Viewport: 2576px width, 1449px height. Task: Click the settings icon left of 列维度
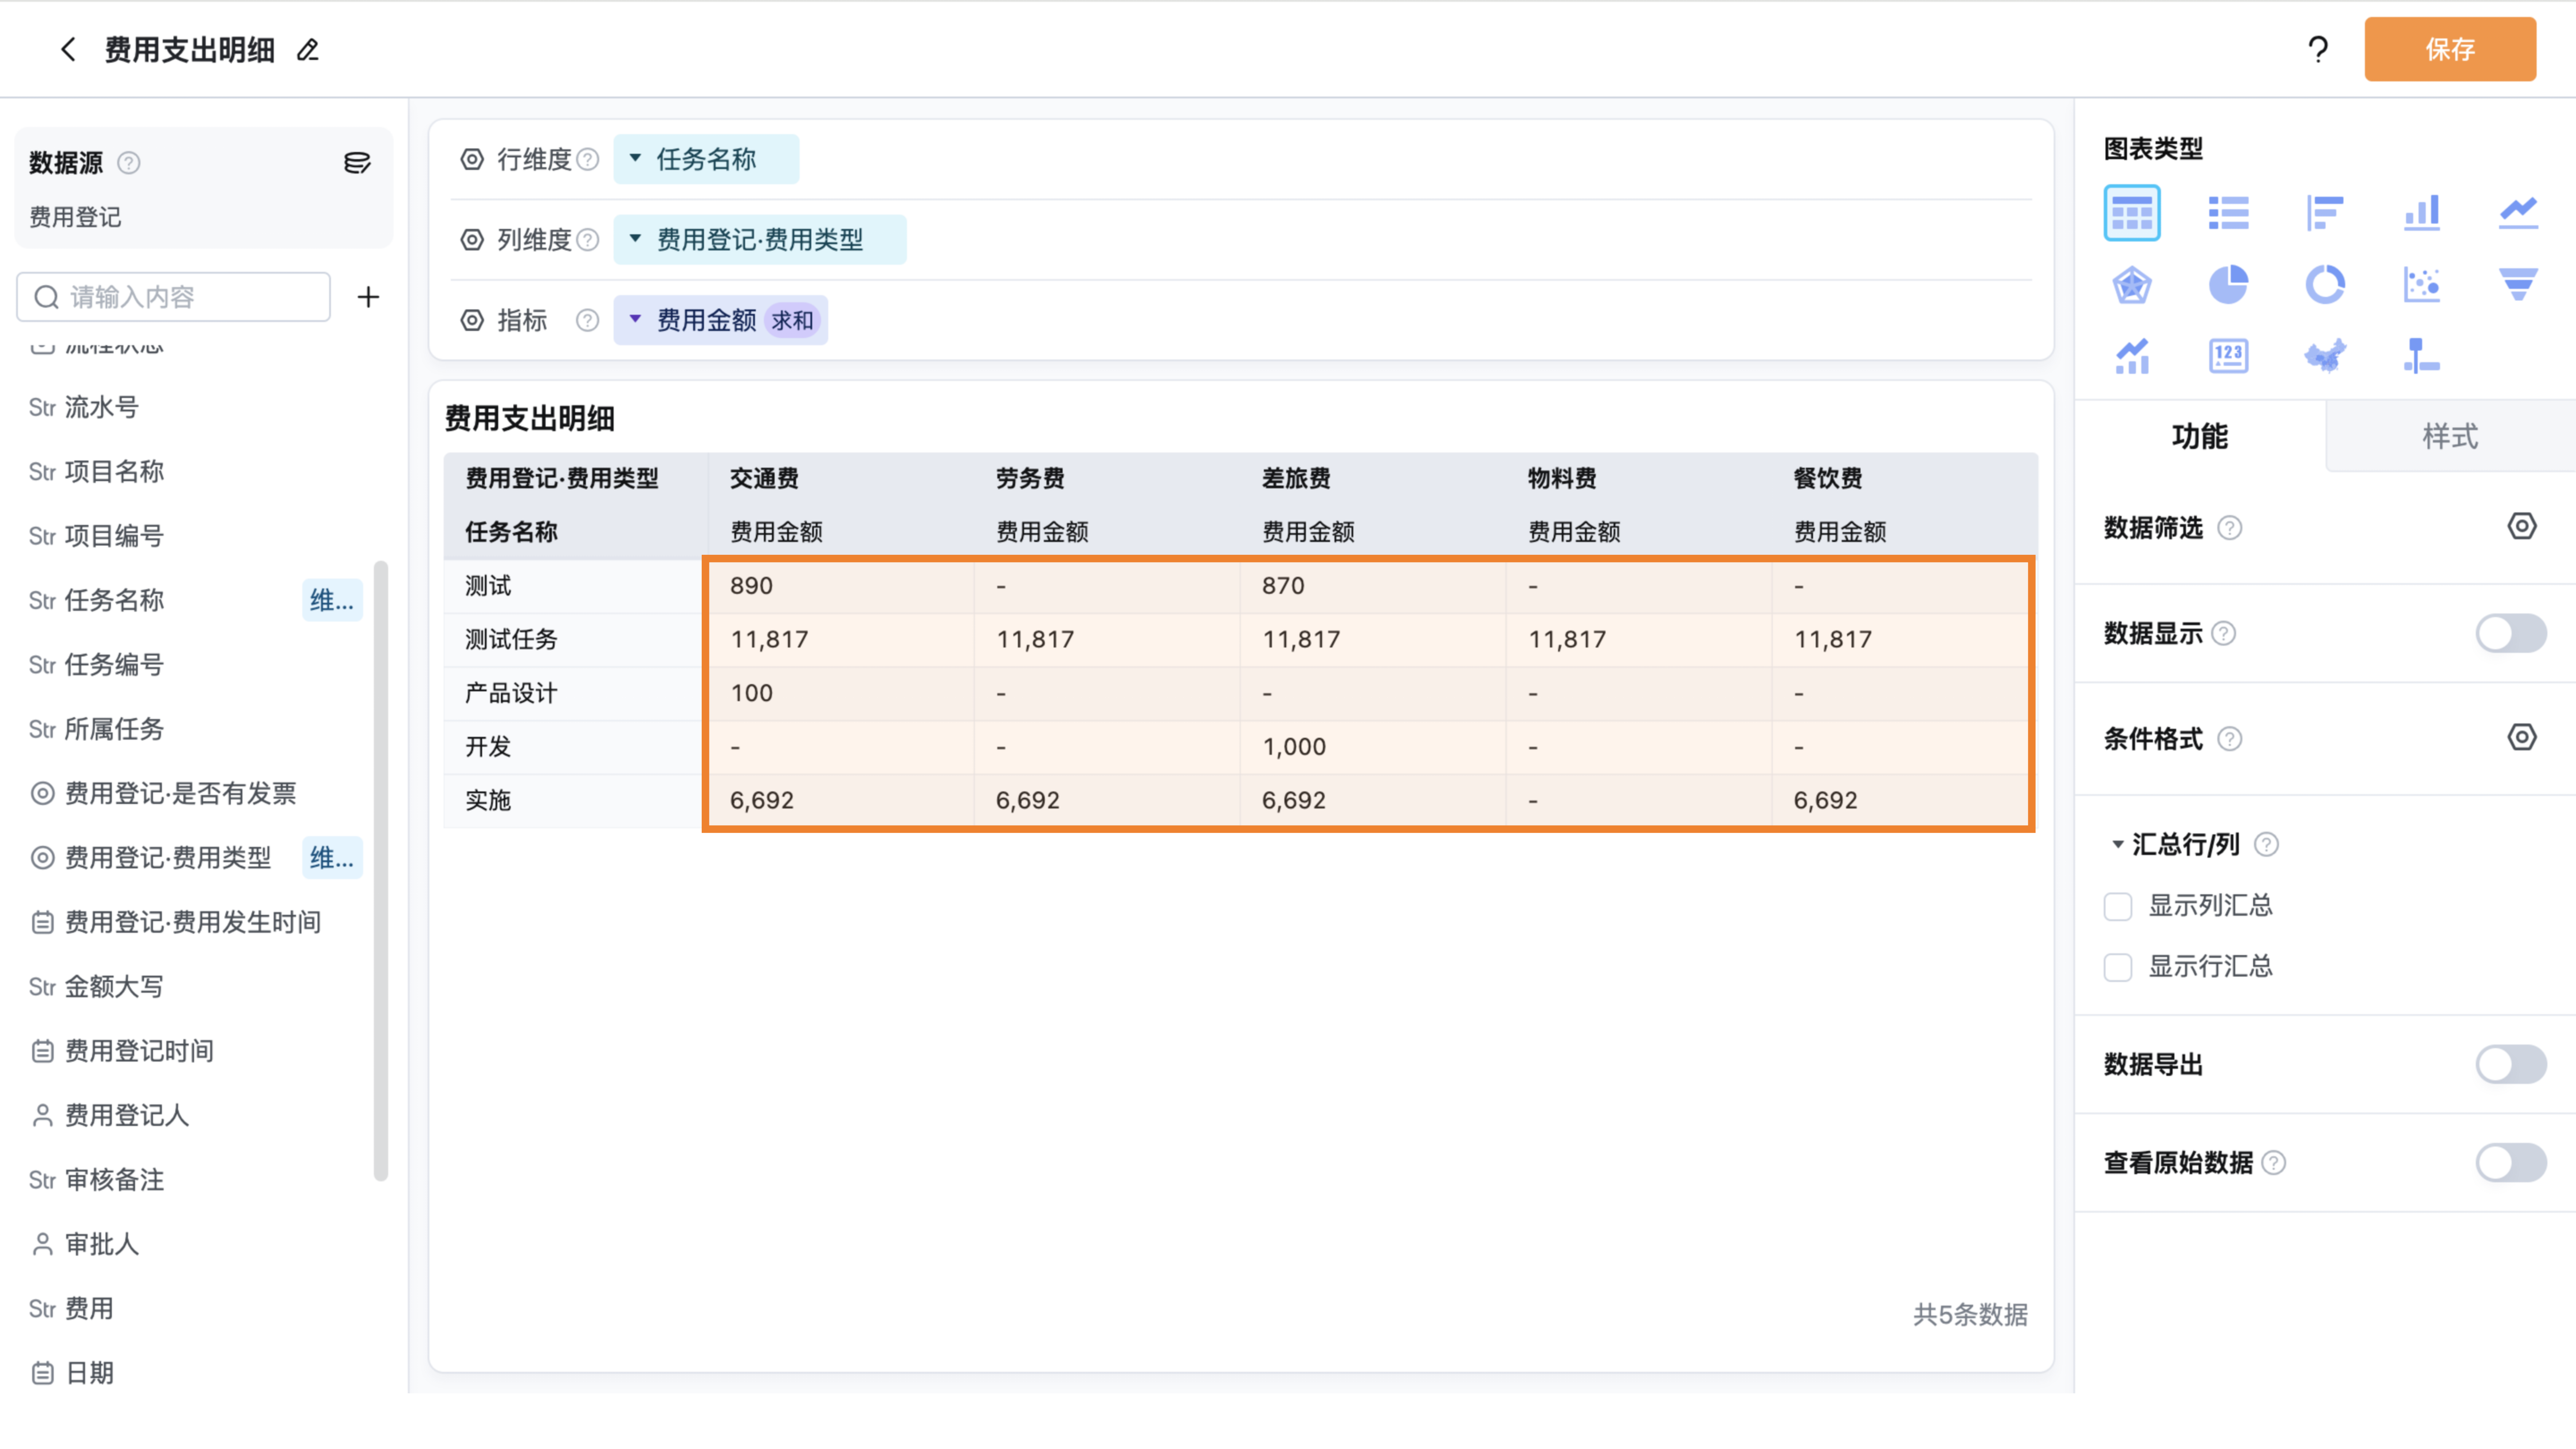point(472,240)
